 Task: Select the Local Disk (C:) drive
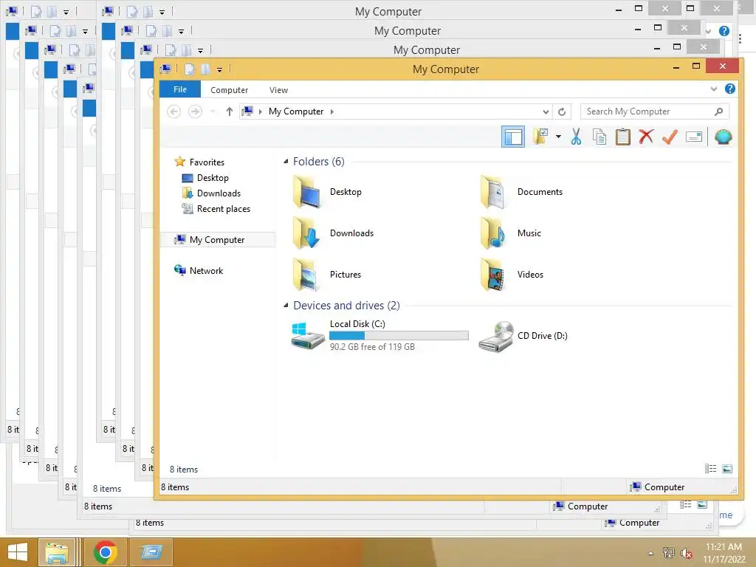[x=380, y=336]
